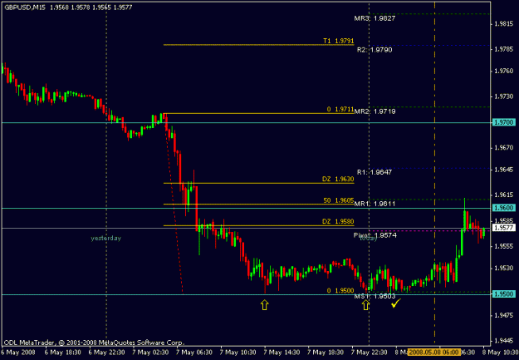Click the current price tag 1.9577

coord(504,228)
